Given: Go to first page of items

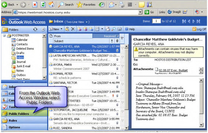Looking at the screenshot, I should pos(184,21).
